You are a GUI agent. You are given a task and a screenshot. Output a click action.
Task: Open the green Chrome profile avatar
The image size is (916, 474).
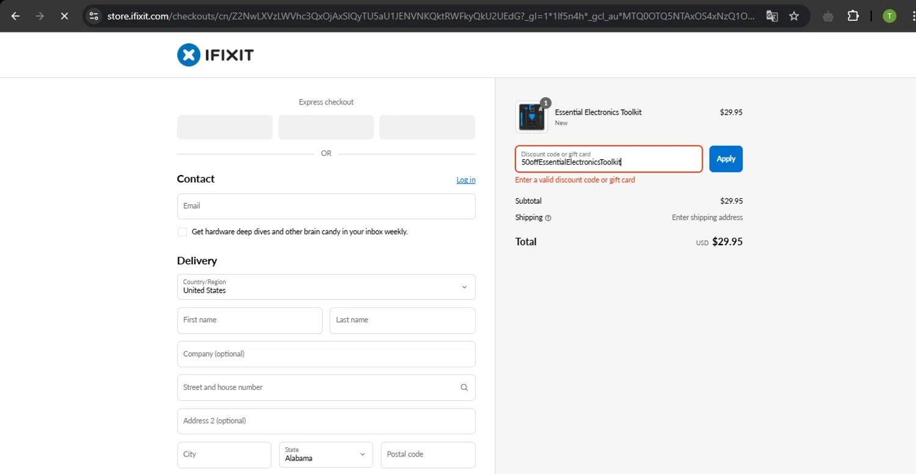pos(889,16)
